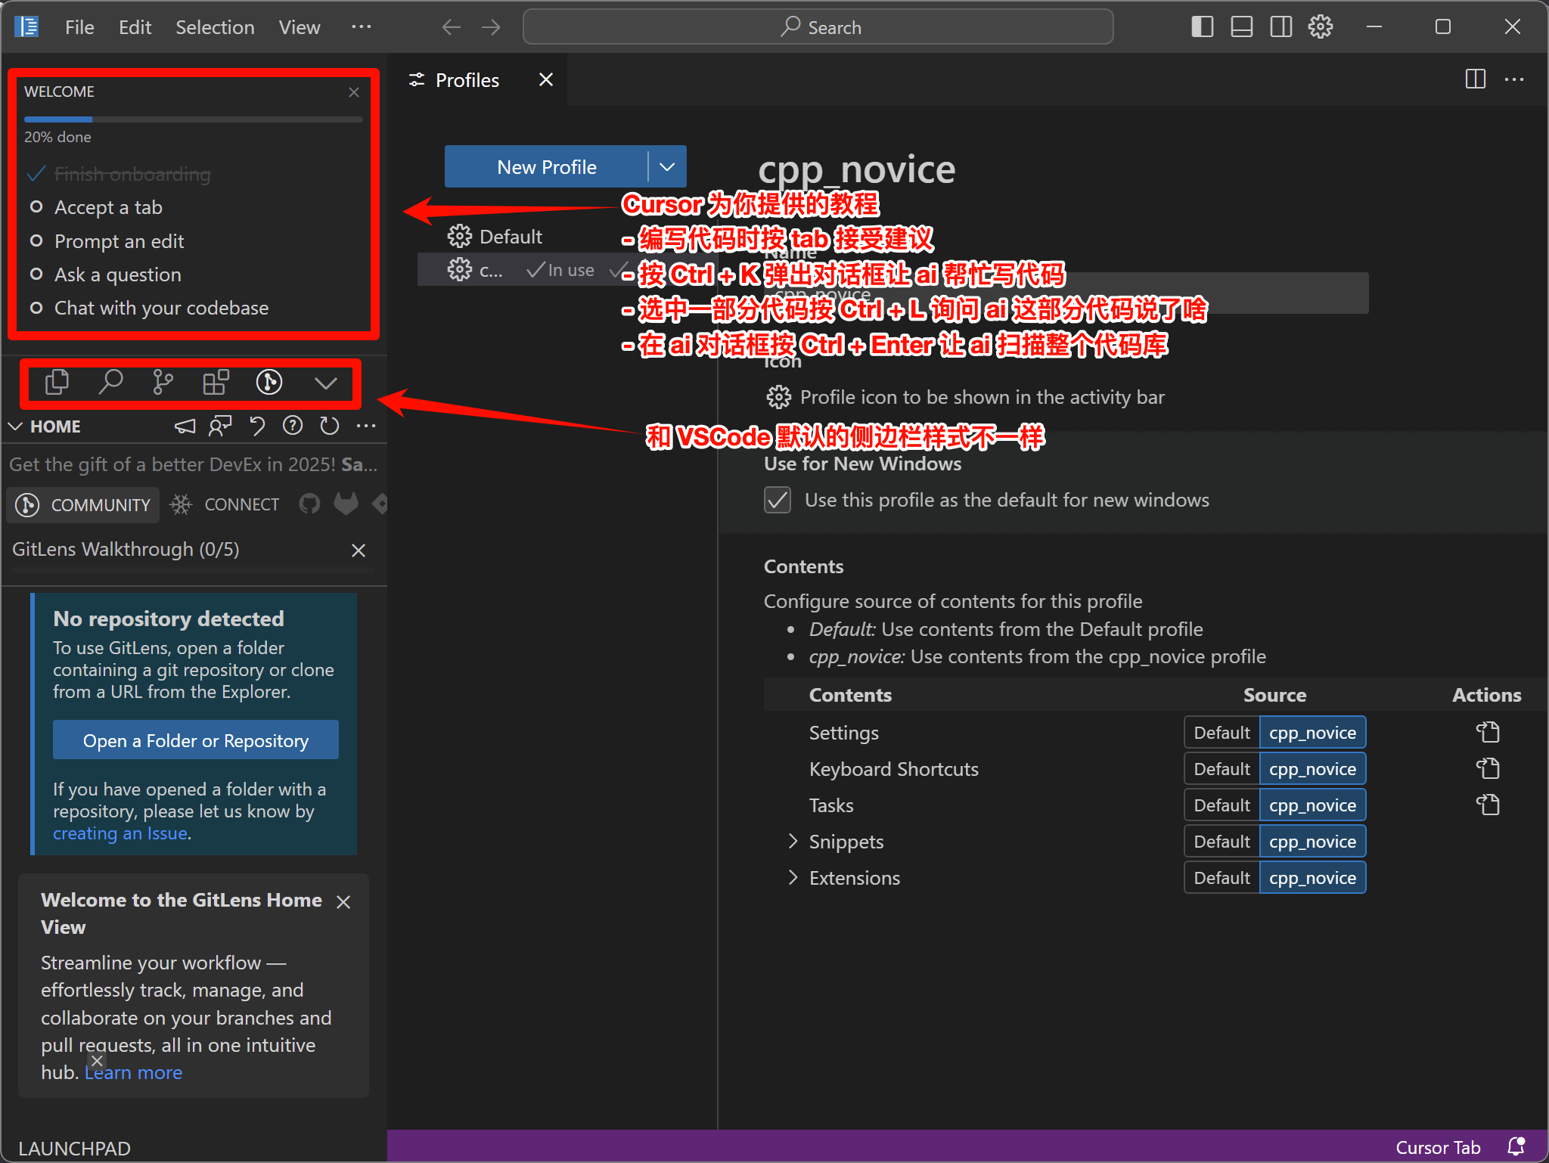1549x1163 pixels.
Task: Open the Selection menu
Action: 215,27
